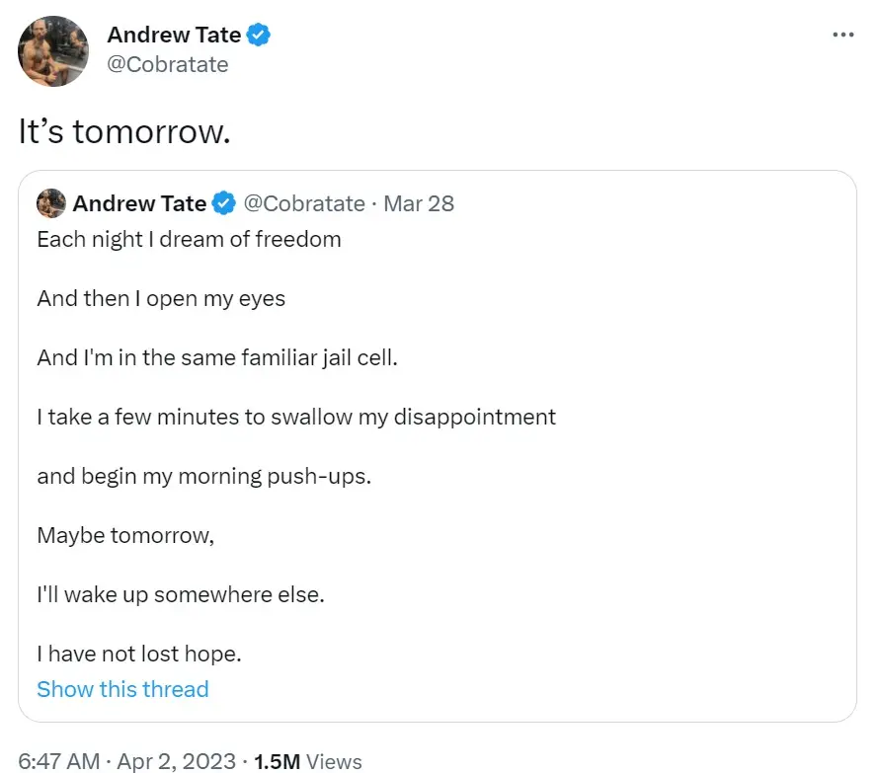The image size is (879, 773).
Task: Select the tweet text It's tomorrow
Action: [122, 130]
